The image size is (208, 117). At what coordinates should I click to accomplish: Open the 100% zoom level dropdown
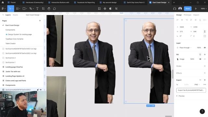[204, 9]
